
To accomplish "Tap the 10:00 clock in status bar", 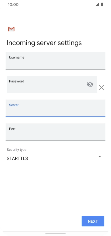I will [x=13, y=4].
